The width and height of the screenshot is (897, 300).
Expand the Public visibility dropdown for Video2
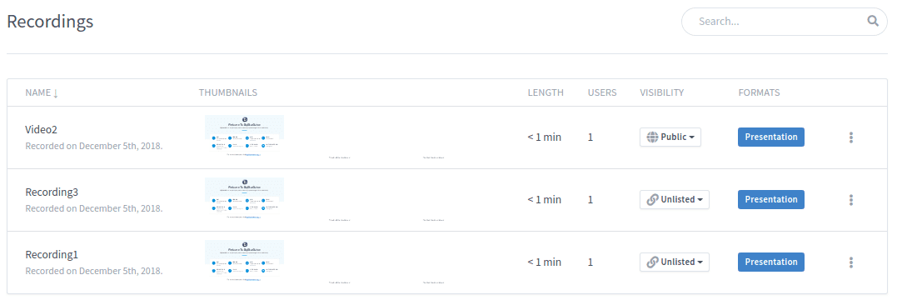pyautogui.click(x=670, y=137)
